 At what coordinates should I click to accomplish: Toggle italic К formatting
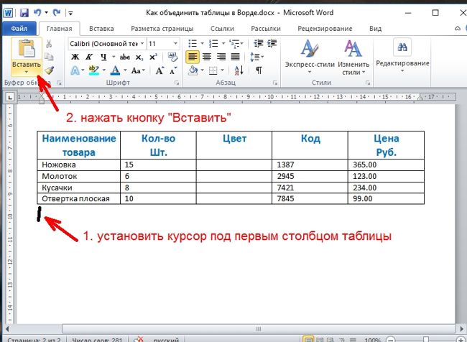coord(89,57)
